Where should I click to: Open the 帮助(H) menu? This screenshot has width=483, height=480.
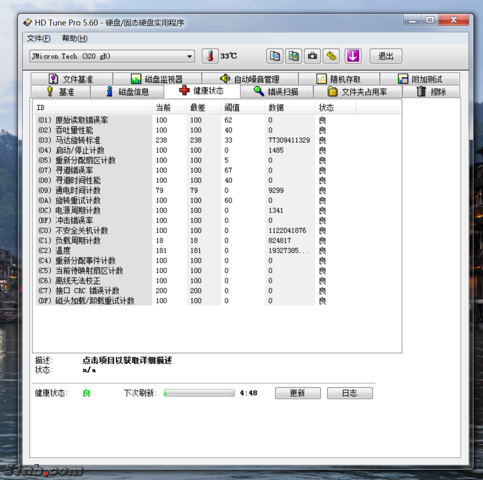[x=74, y=38]
